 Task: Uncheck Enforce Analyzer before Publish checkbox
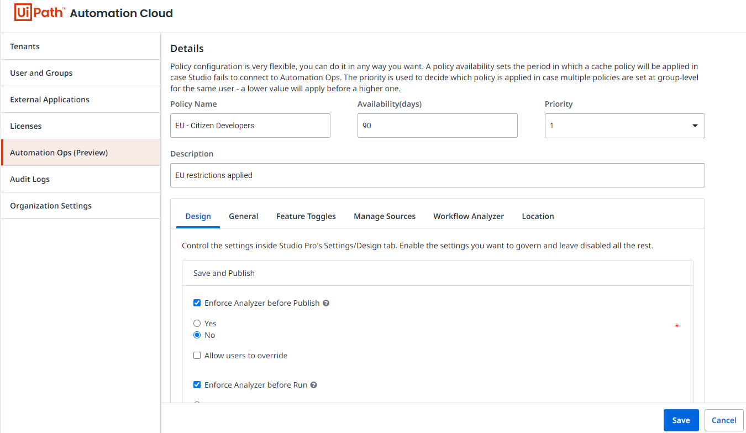[197, 303]
